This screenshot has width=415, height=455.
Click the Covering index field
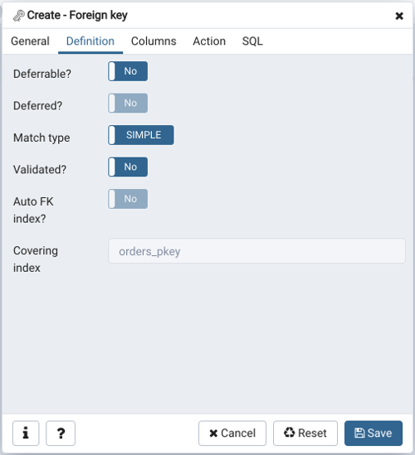click(257, 251)
